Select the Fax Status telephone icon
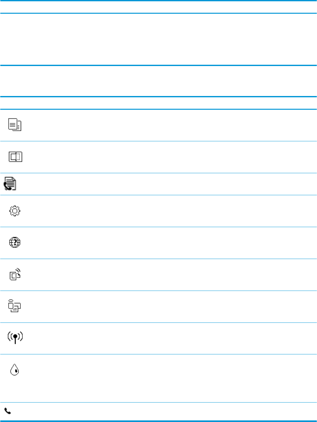This screenshot has height=422, width=317. click(8, 411)
